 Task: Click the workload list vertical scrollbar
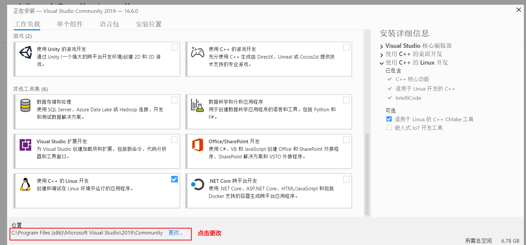point(367,175)
